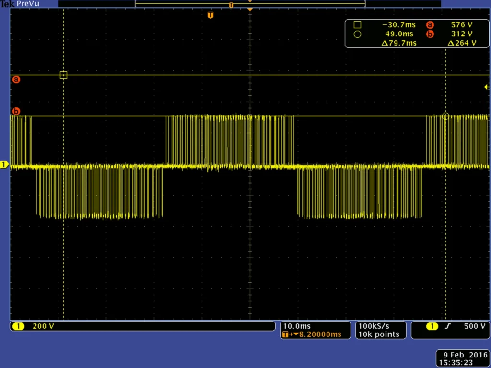Click the trigger level arrow on right edge
Image resolution: width=491 pixels, height=368 pixels.
486,87
